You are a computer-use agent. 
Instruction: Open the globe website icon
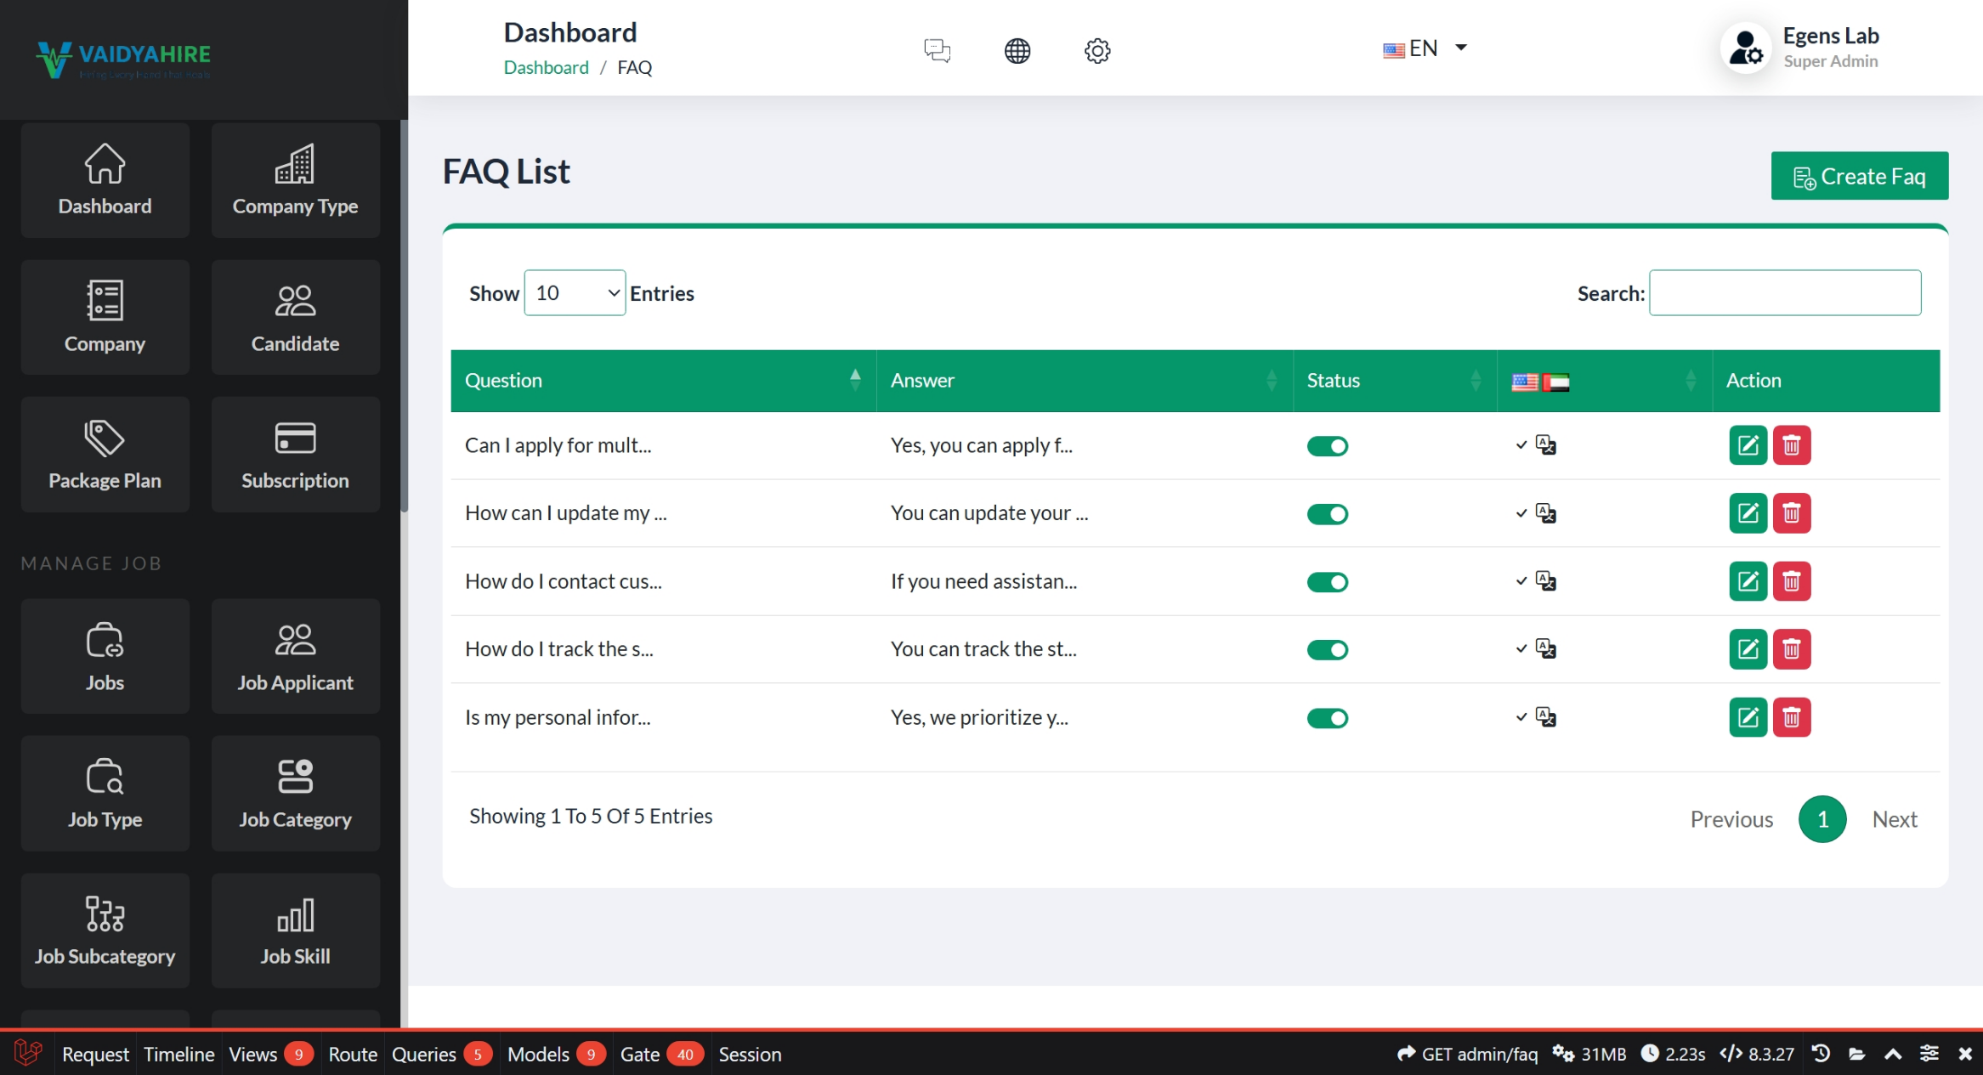point(1017,50)
